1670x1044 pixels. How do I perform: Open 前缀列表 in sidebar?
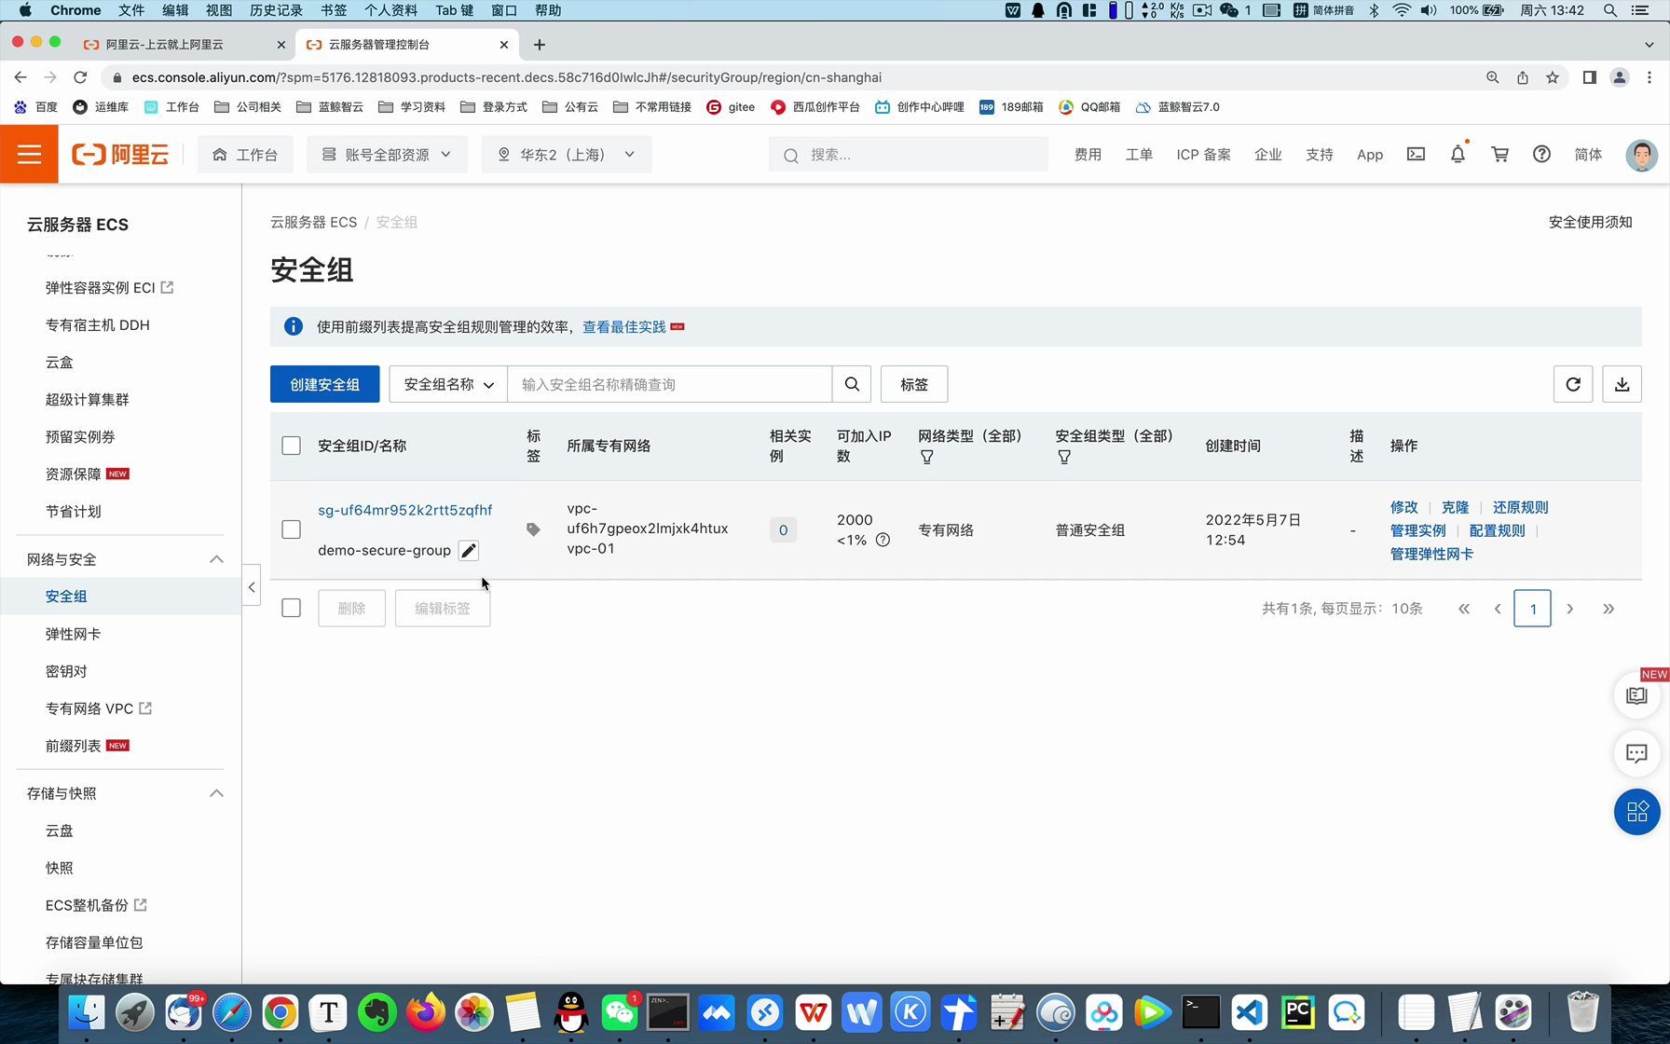(x=73, y=746)
